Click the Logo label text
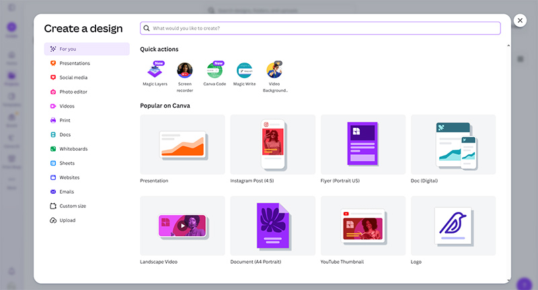538x290 pixels. pos(416,262)
